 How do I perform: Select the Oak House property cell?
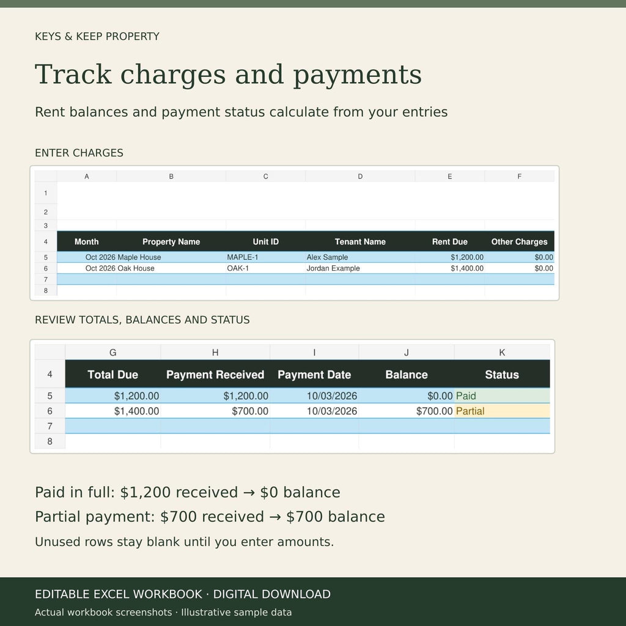pos(171,268)
